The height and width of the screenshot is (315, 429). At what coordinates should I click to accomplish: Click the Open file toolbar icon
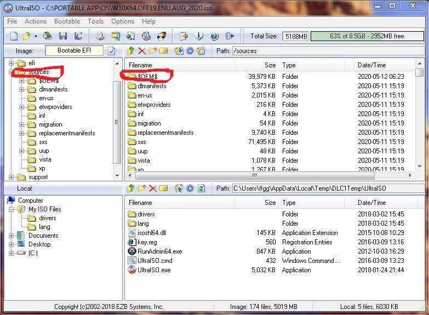27,36
